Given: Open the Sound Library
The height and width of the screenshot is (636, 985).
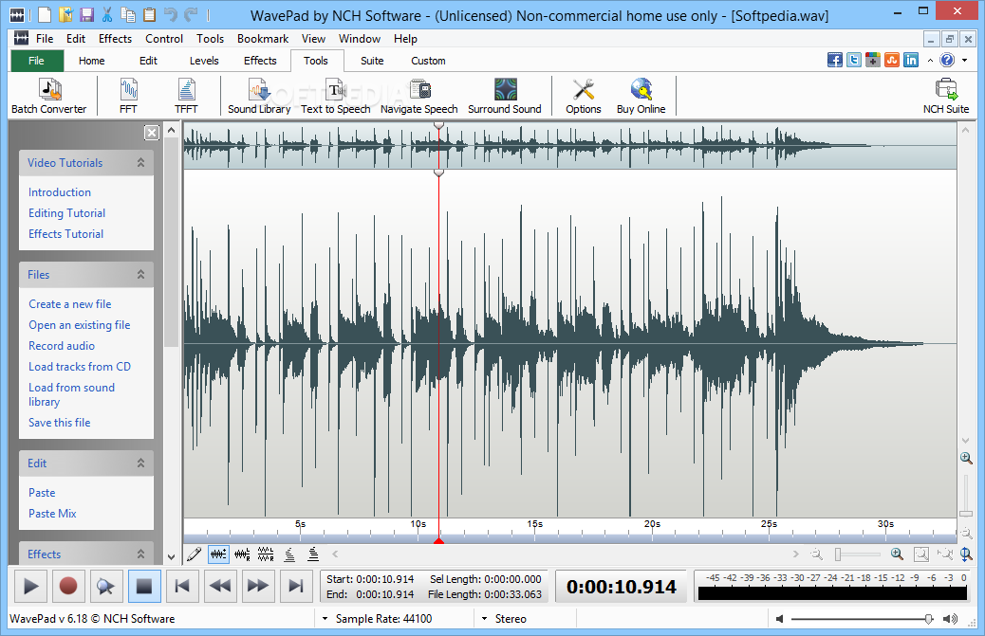Looking at the screenshot, I should (259, 96).
